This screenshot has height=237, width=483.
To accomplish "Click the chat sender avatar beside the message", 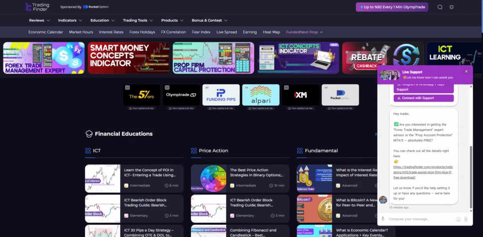I will coord(383,199).
